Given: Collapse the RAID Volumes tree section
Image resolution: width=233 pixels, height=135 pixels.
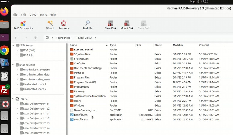Looking at the screenshot, I should coord(13,65).
